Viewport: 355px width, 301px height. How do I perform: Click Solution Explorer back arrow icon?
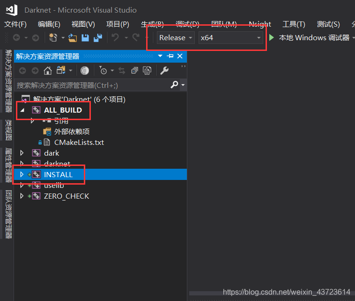22,71
